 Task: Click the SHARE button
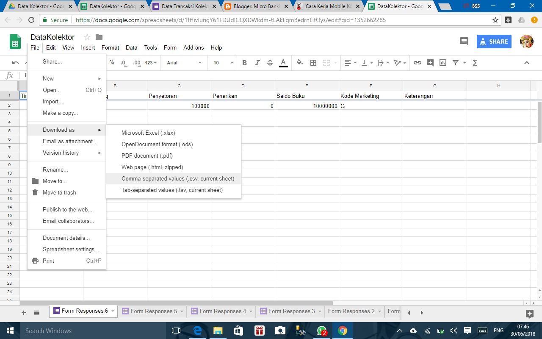(494, 42)
